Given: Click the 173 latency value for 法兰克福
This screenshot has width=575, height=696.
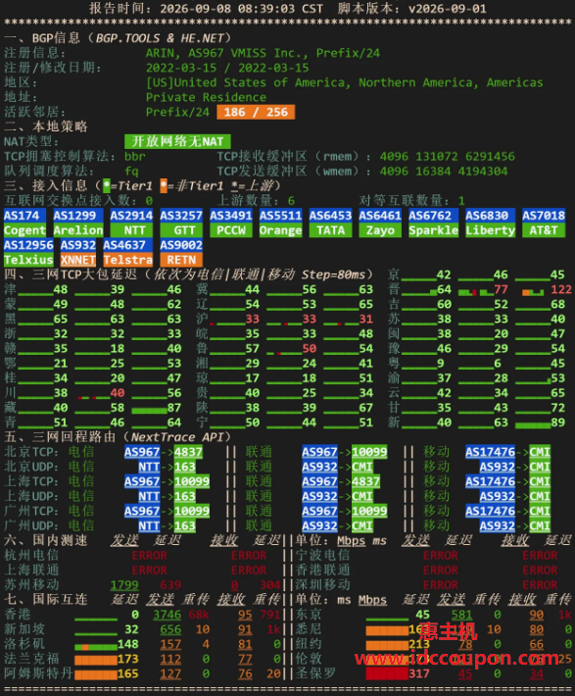Looking at the screenshot, I should pyautogui.click(x=127, y=659).
